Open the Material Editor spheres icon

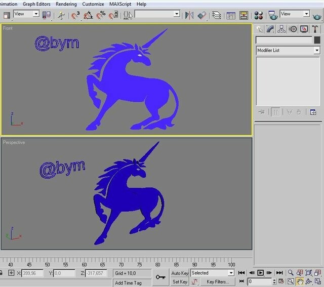pyautogui.click(x=258, y=15)
